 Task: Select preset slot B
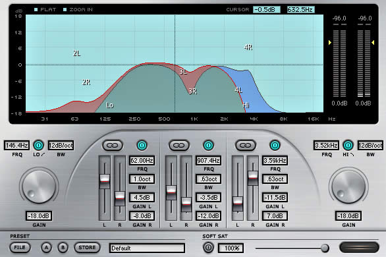coord(63,247)
